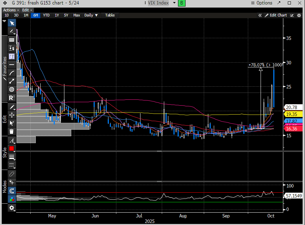Open the Actions dropdown menu
Viewport: 305px width, 225px height.
(11, 10)
